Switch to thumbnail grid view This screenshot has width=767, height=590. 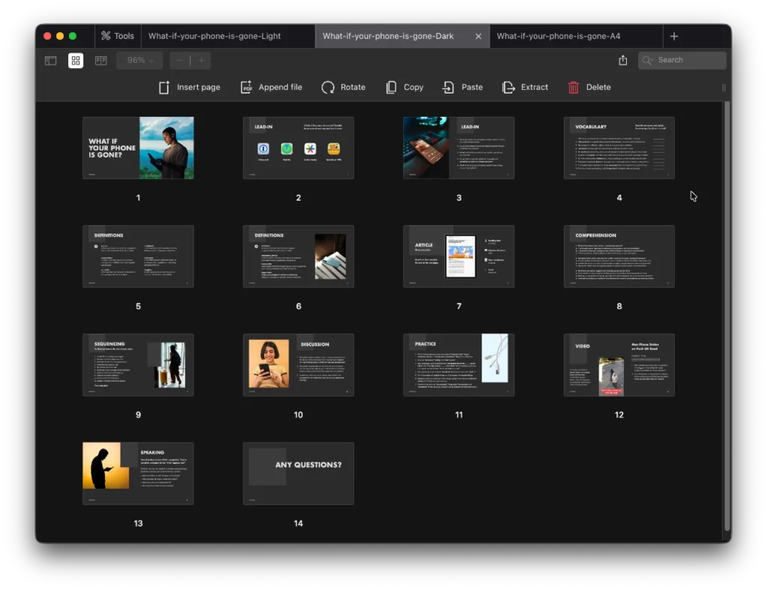pos(76,61)
